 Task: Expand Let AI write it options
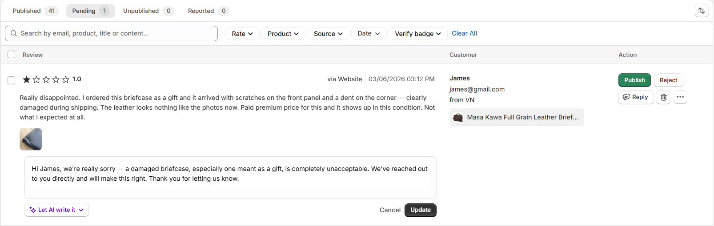(x=56, y=210)
